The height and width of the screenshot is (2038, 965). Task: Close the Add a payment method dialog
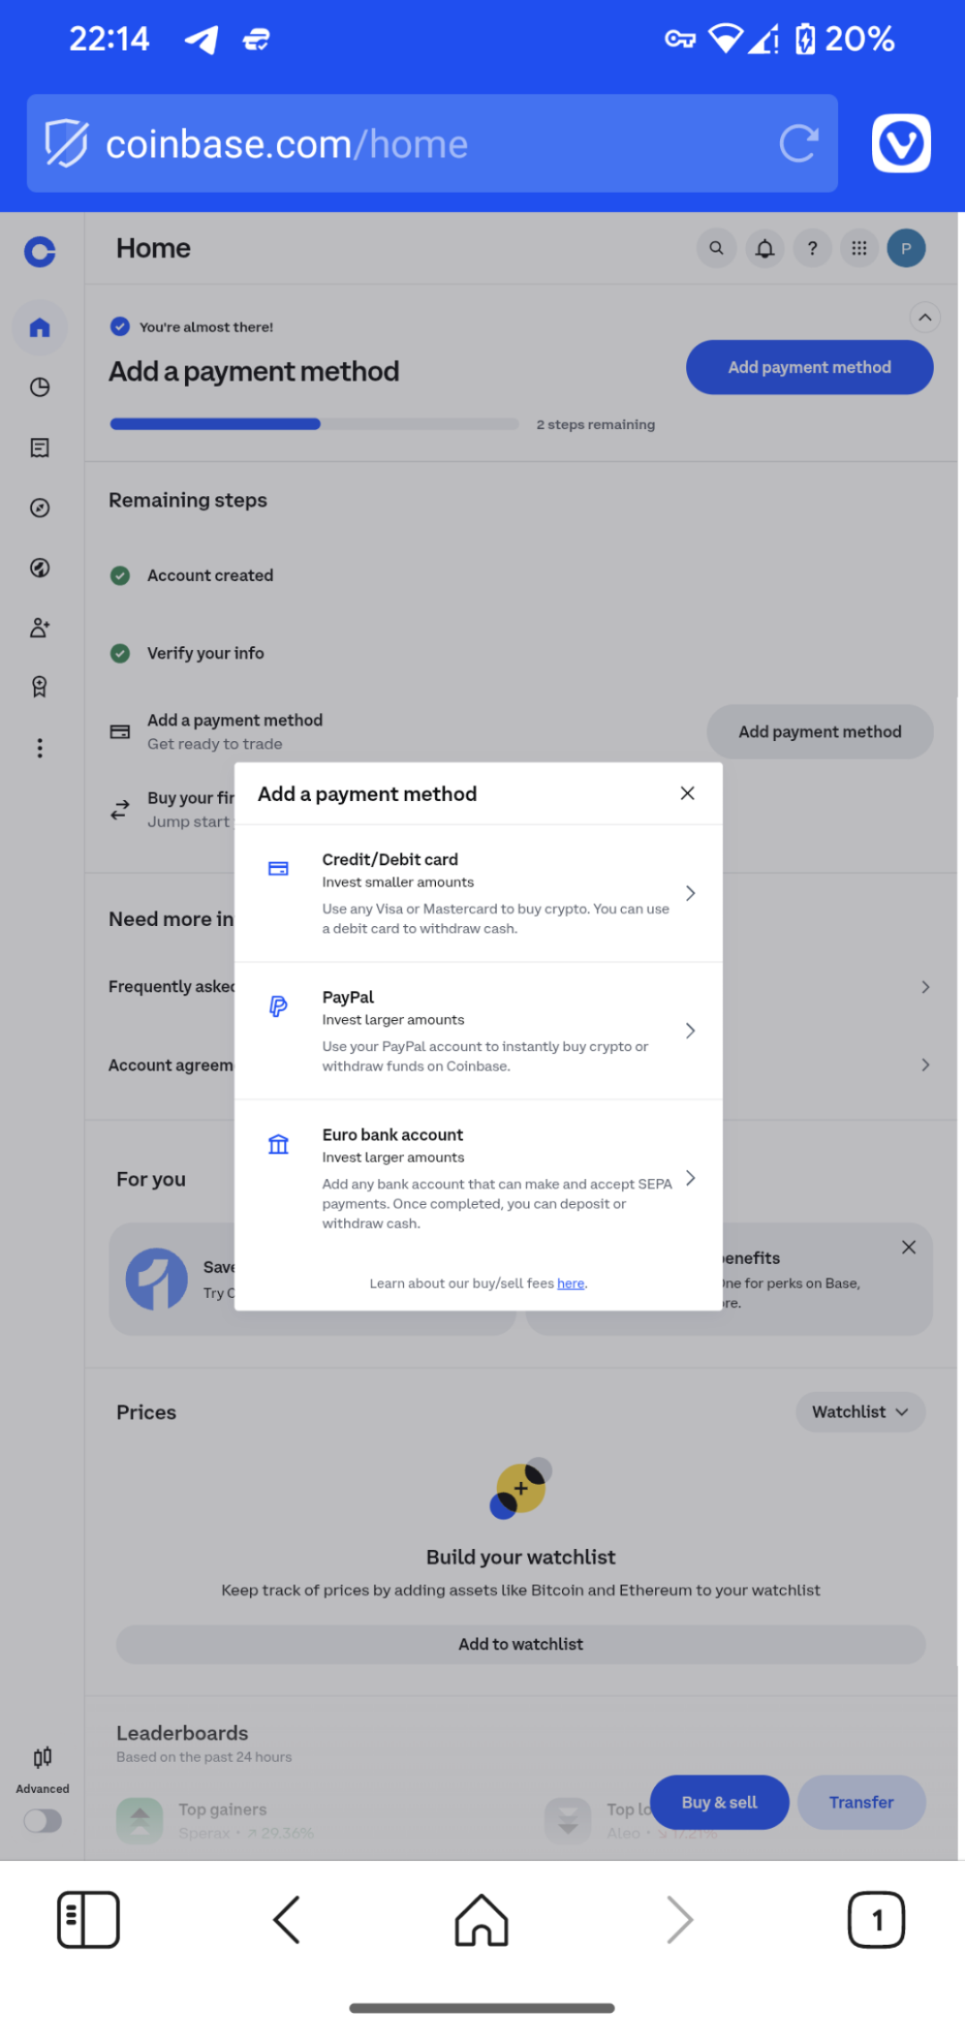point(687,794)
